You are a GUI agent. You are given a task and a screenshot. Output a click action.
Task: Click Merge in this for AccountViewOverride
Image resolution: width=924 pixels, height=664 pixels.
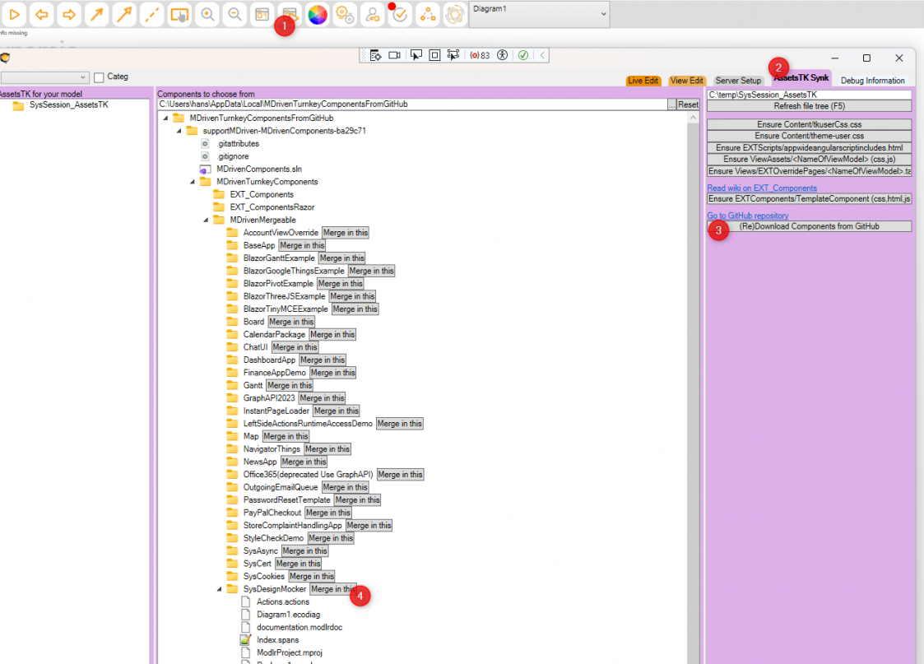coord(346,233)
